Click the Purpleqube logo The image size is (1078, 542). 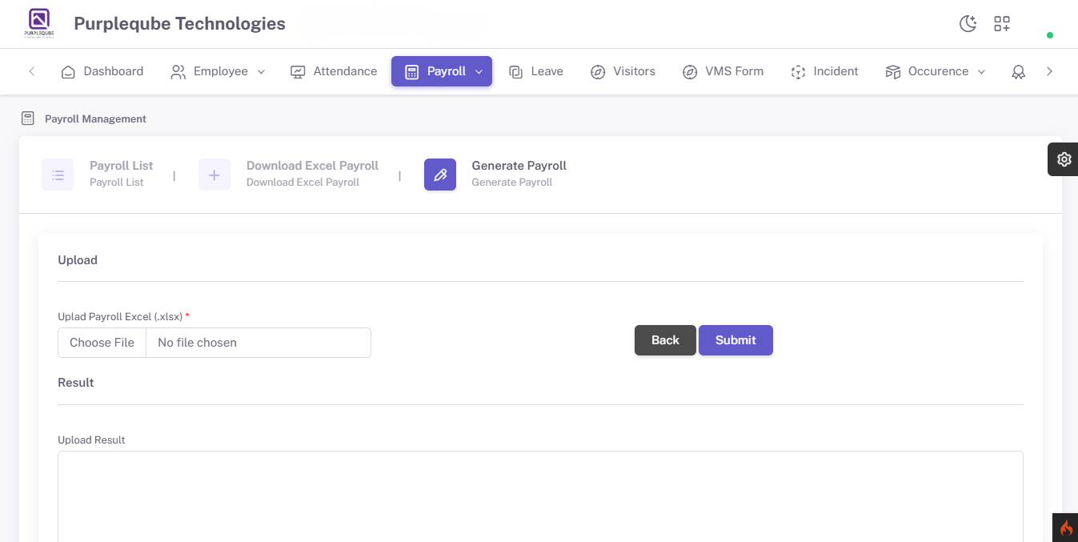[x=39, y=24]
